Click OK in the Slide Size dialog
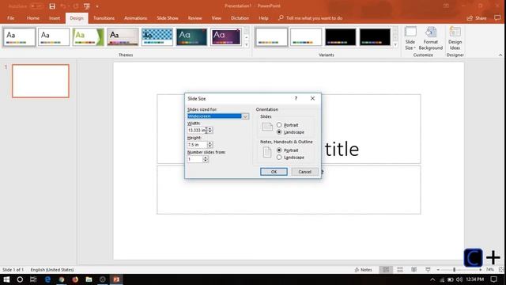 point(274,172)
